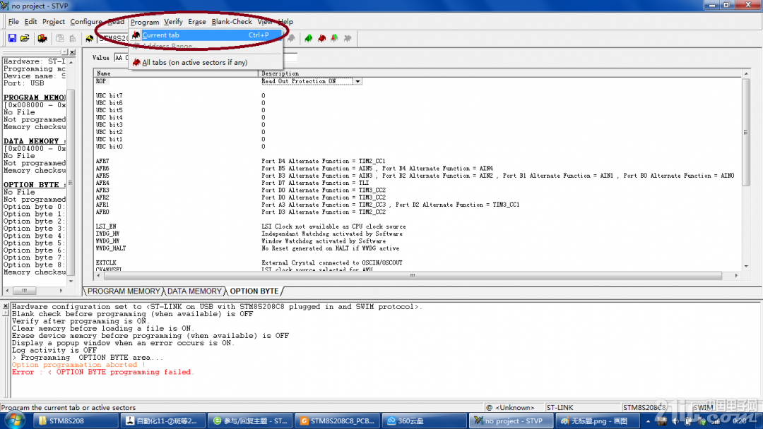Close the output log panel
This screenshot has width=763, height=429.
6,306
